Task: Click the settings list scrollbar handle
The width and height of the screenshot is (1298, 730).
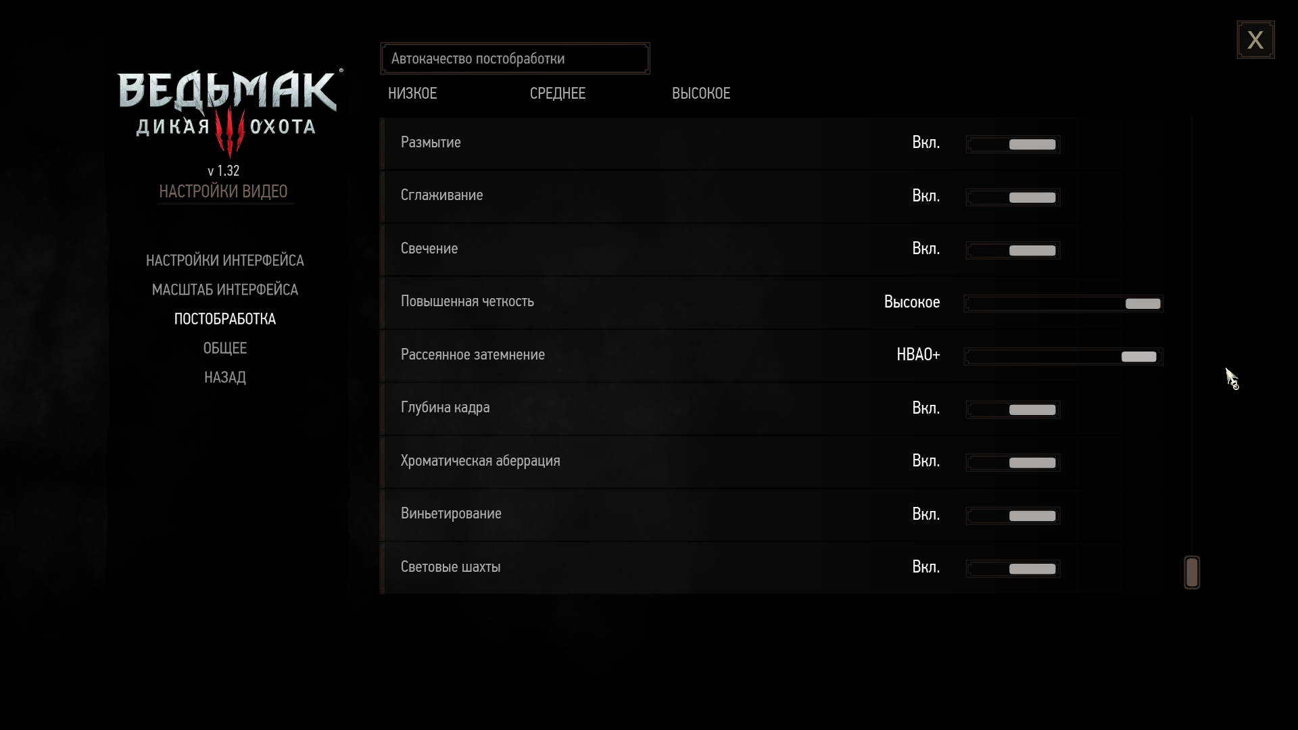Action: click(1192, 573)
